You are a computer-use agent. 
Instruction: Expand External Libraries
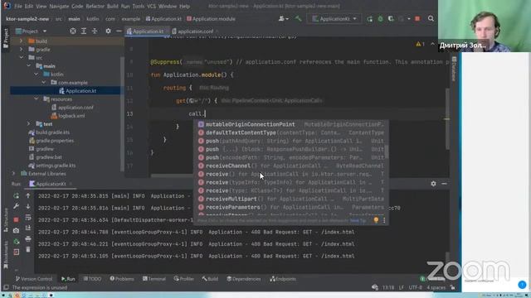(x=14, y=174)
